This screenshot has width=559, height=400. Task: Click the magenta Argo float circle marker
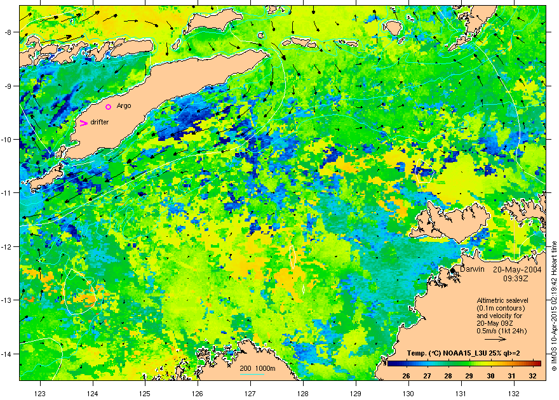pos(109,107)
